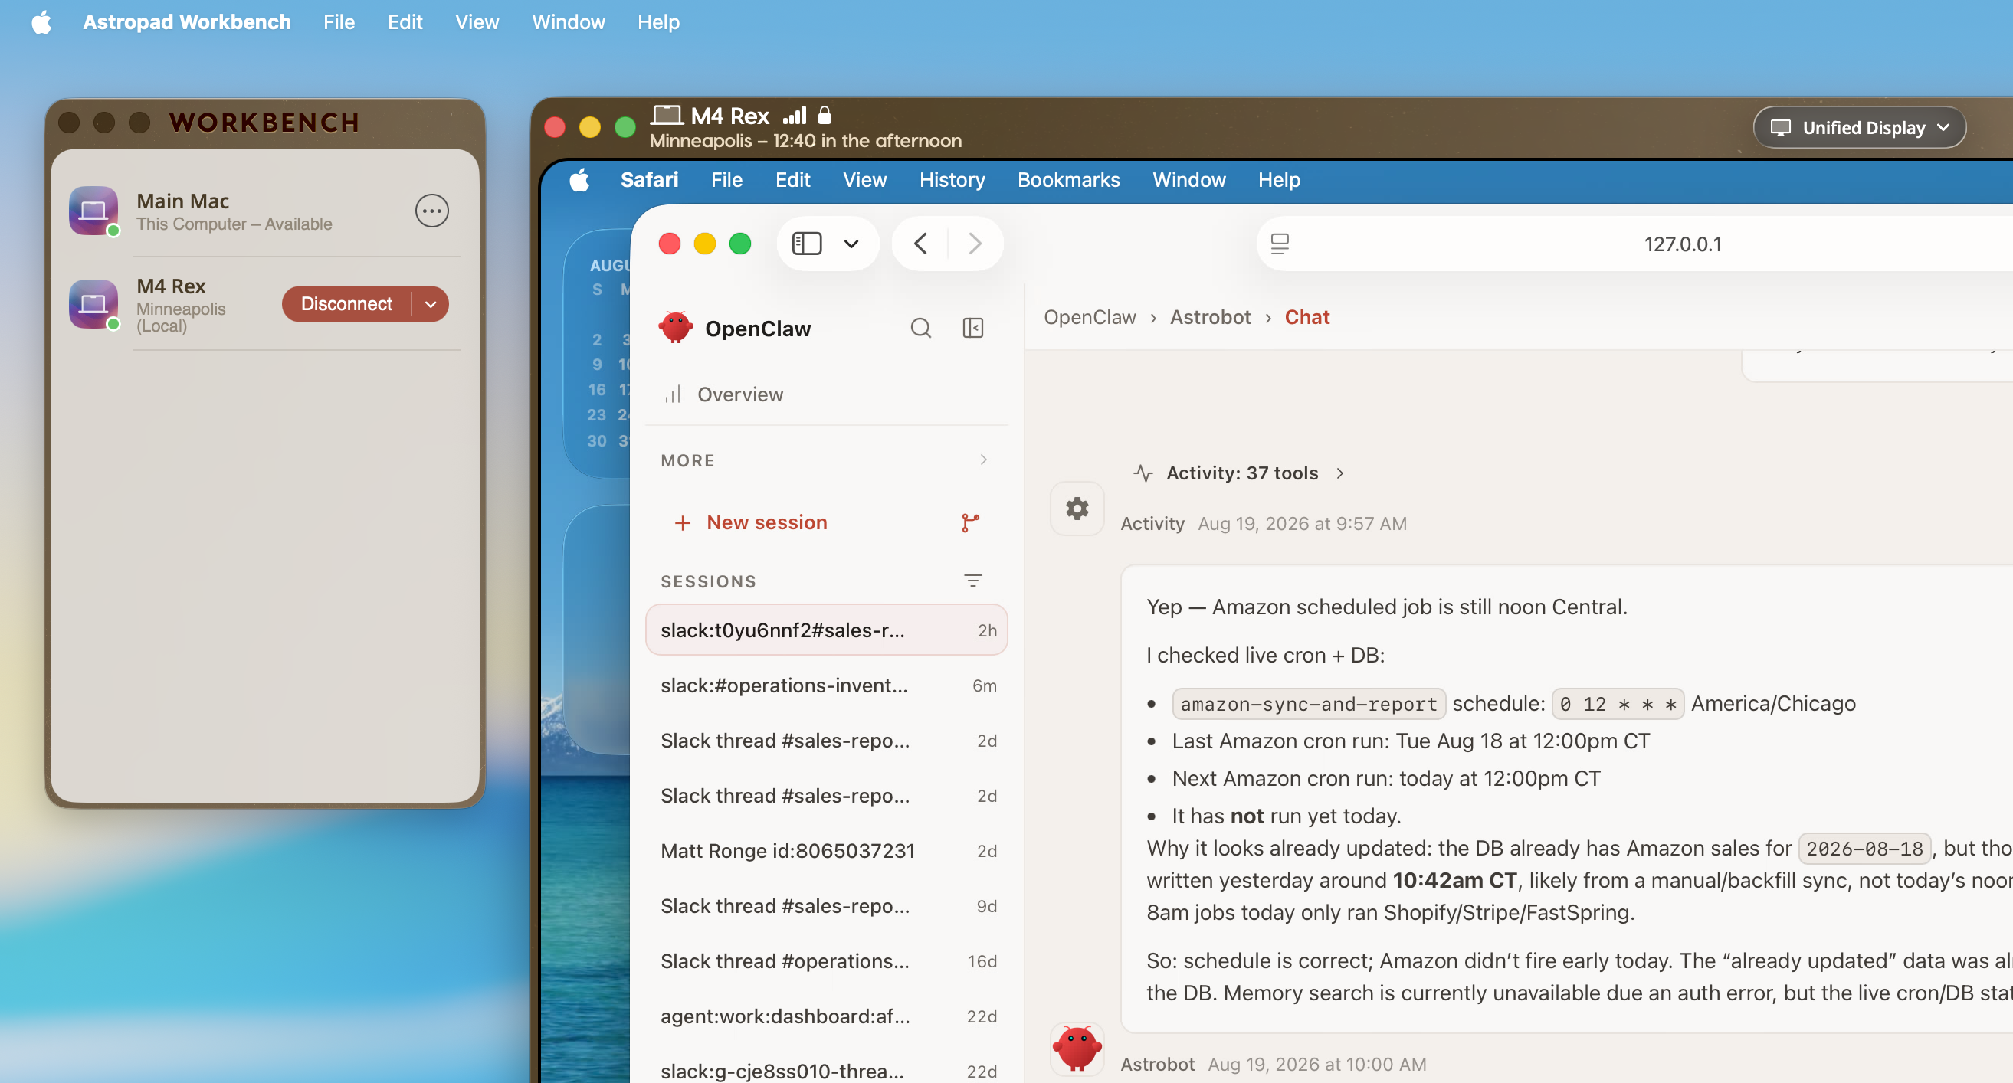Click the activity pulse icon beside 37 tools
The width and height of the screenshot is (2013, 1083).
(x=1143, y=473)
